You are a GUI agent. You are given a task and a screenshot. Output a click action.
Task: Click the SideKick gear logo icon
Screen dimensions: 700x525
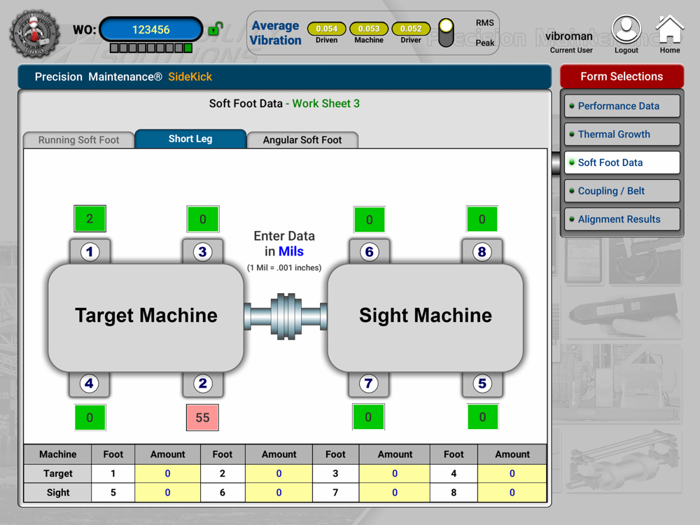pos(35,34)
